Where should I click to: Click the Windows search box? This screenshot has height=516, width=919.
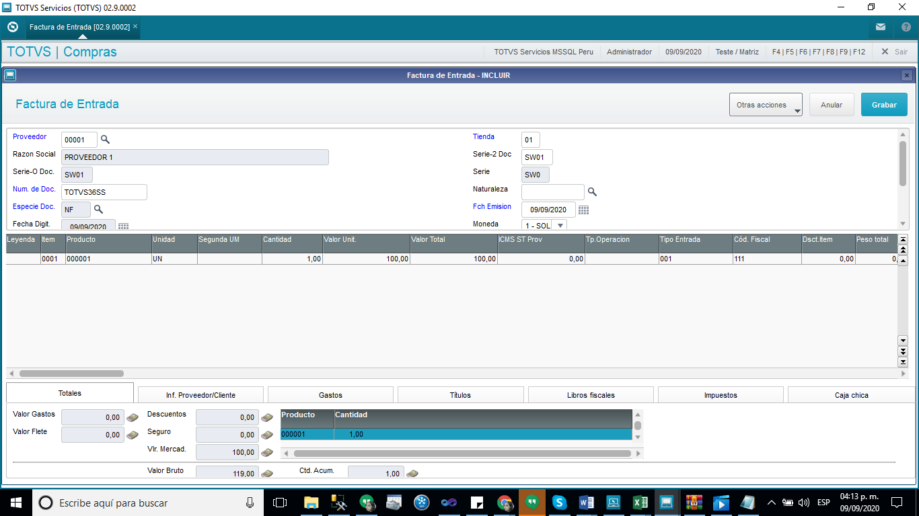(147, 503)
